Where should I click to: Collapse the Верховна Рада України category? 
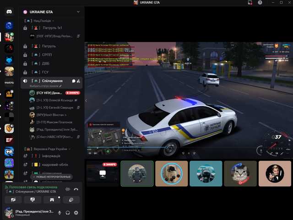pyautogui.click(x=48, y=149)
